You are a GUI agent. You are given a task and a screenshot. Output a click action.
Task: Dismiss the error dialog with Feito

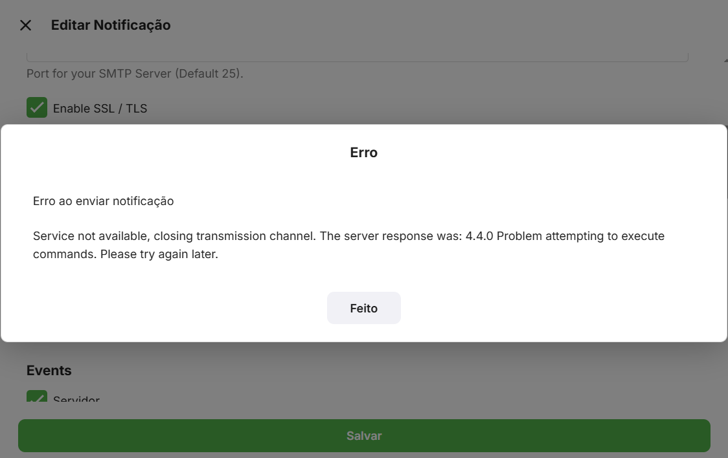[x=363, y=308]
